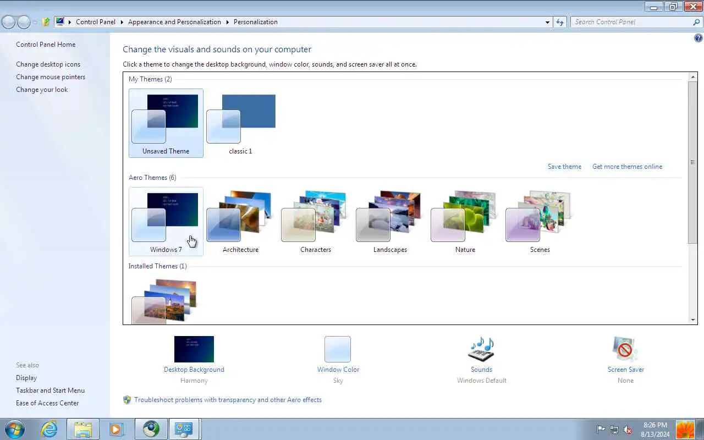Click Personalization breadcrumb item
The image size is (704, 440).
(255, 22)
